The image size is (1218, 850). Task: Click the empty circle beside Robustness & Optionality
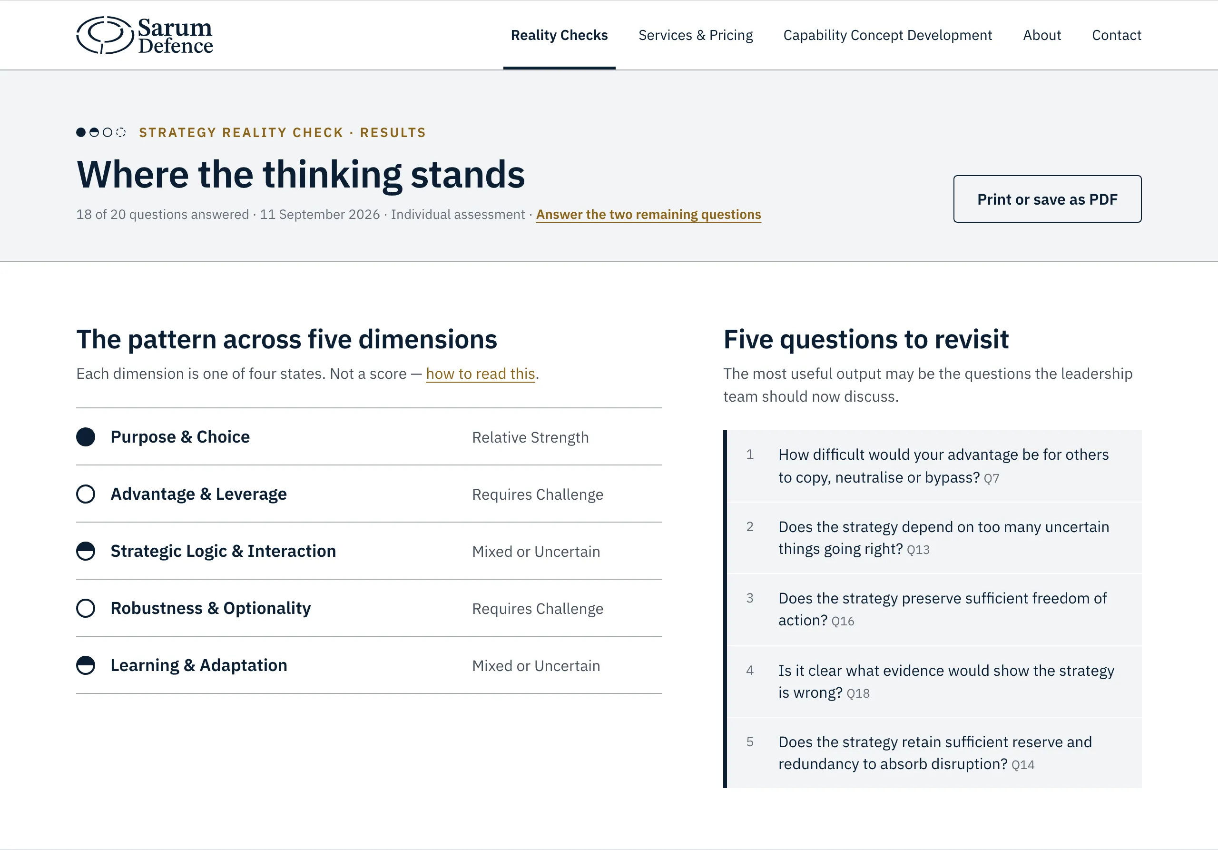point(86,609)
